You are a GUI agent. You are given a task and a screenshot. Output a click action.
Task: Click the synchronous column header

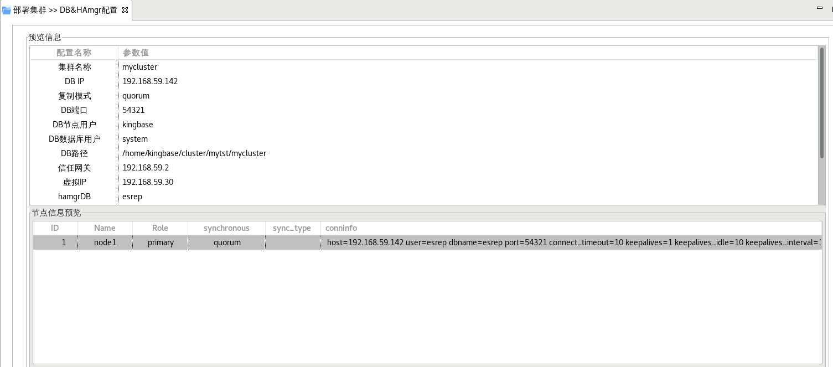pos(226,228)
